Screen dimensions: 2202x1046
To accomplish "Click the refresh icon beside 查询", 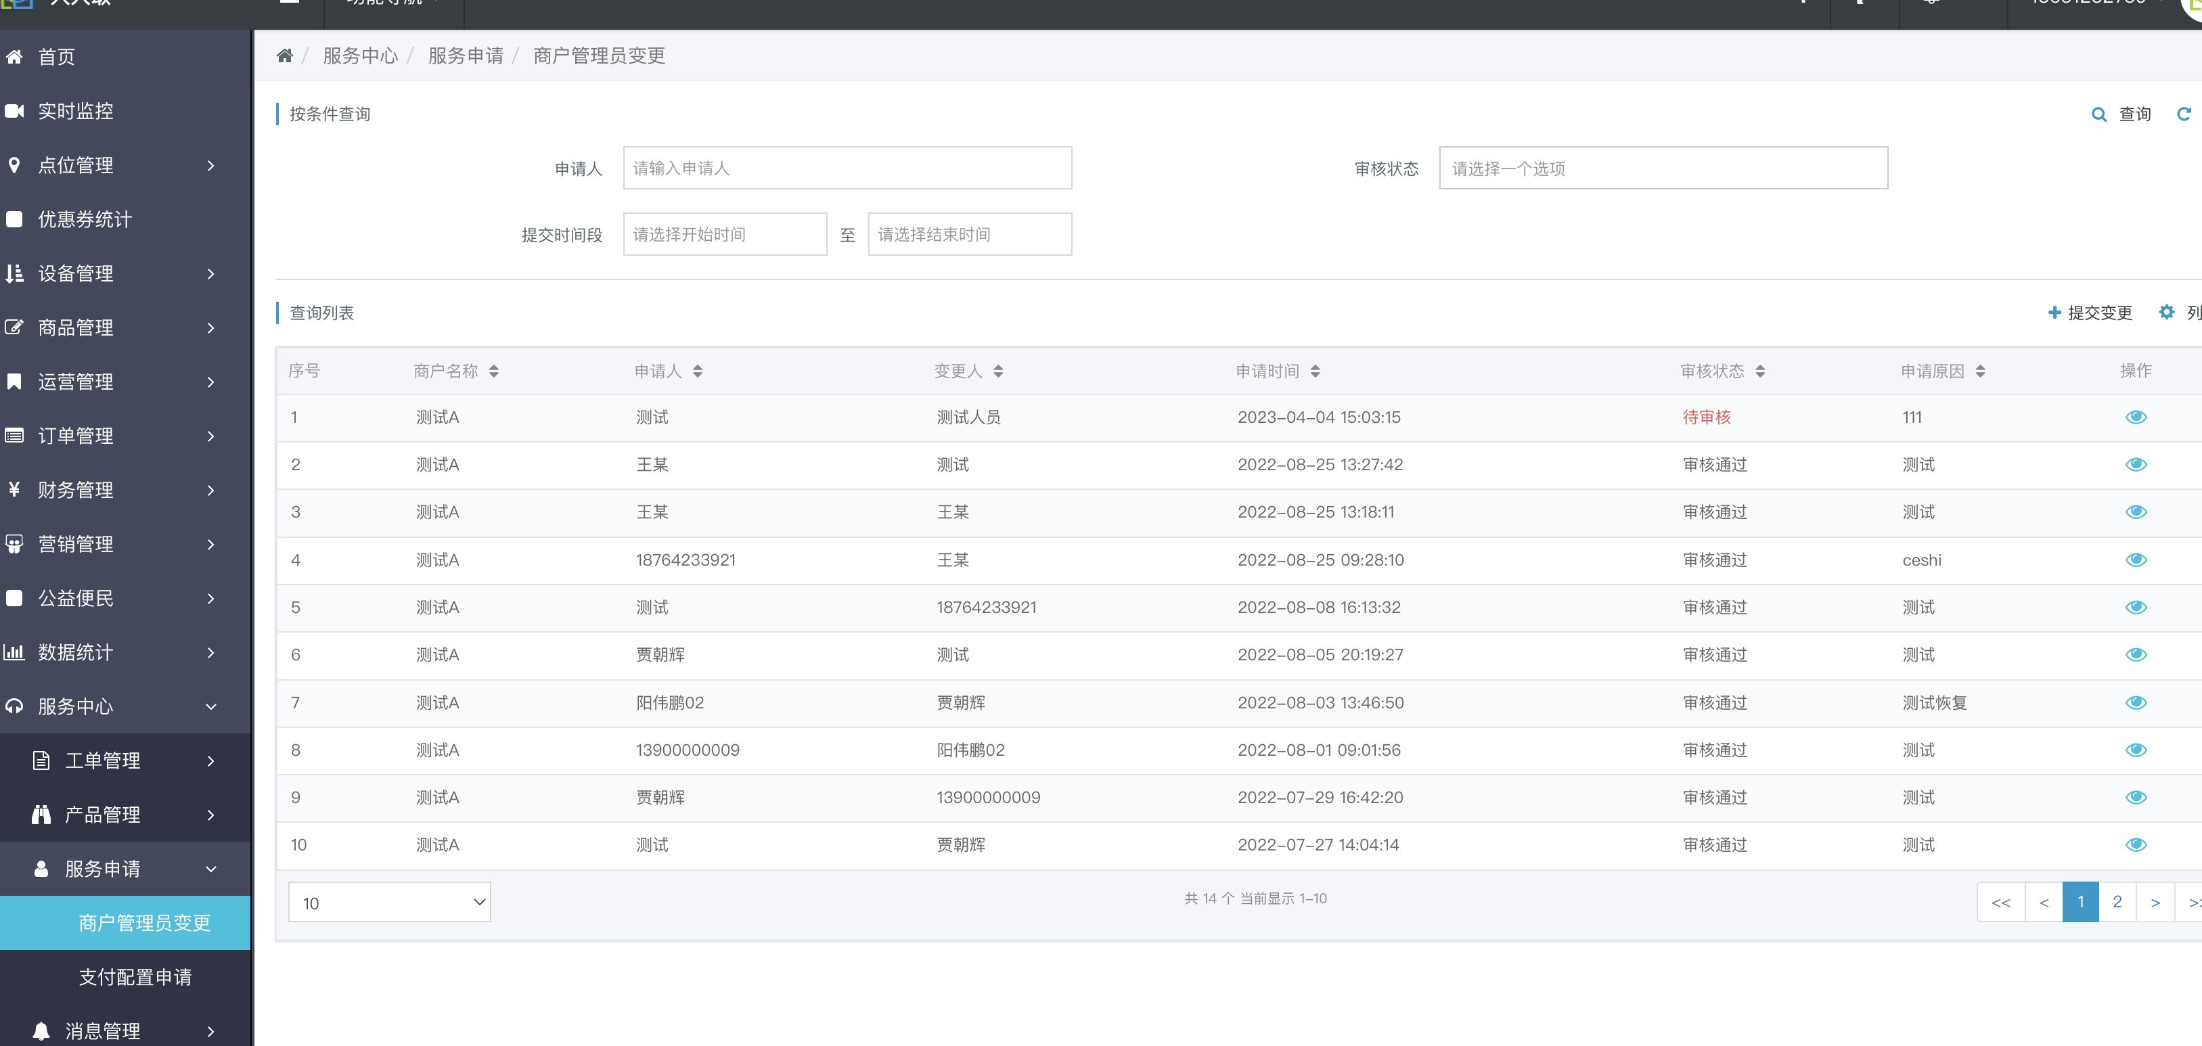I will [2183, 114].
